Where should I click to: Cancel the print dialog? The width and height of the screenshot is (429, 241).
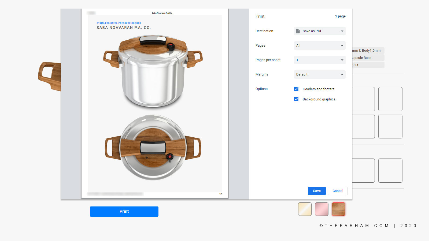pyautogui.click(x=338, y=191)
